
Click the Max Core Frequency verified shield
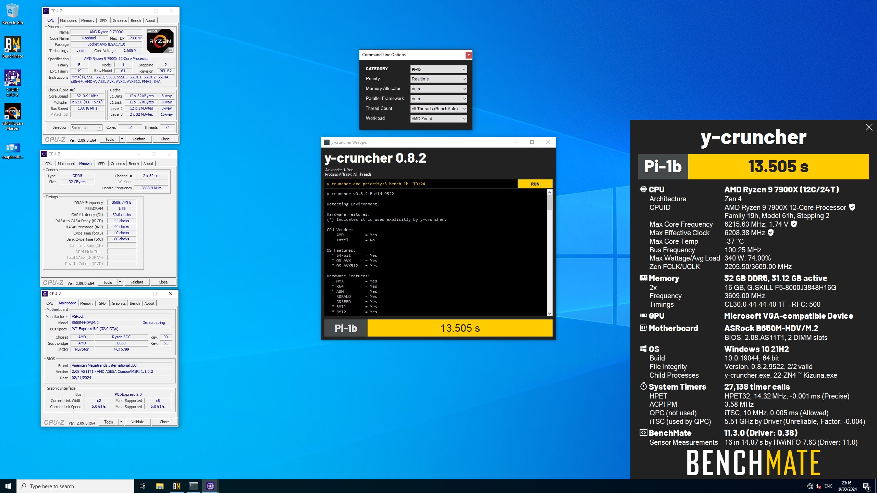794,224
